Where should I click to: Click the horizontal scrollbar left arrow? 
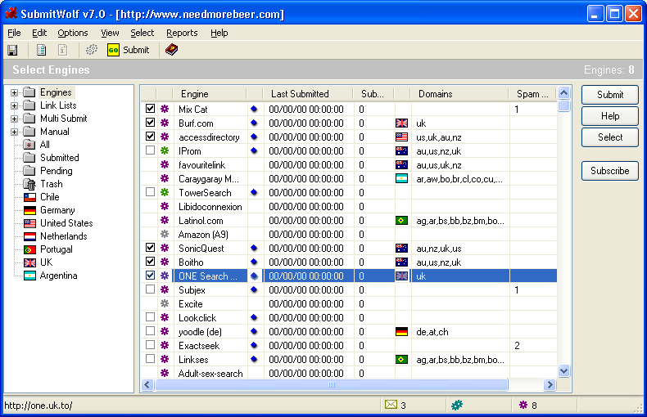click(147, 385)
